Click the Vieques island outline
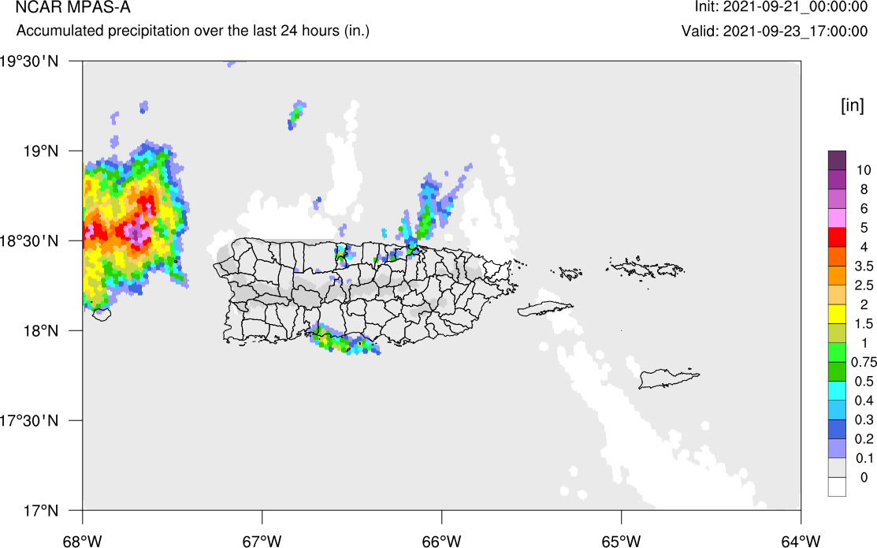 pos(544,308)
